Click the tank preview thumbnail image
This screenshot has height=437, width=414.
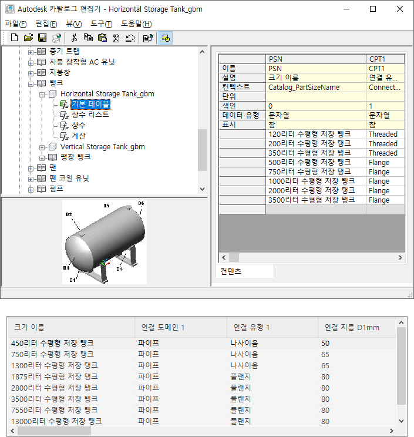tap(104, 242)
